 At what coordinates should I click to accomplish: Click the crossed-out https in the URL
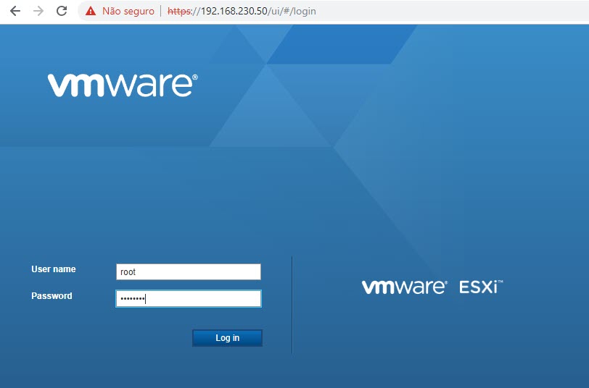click(x=180, y=11)
